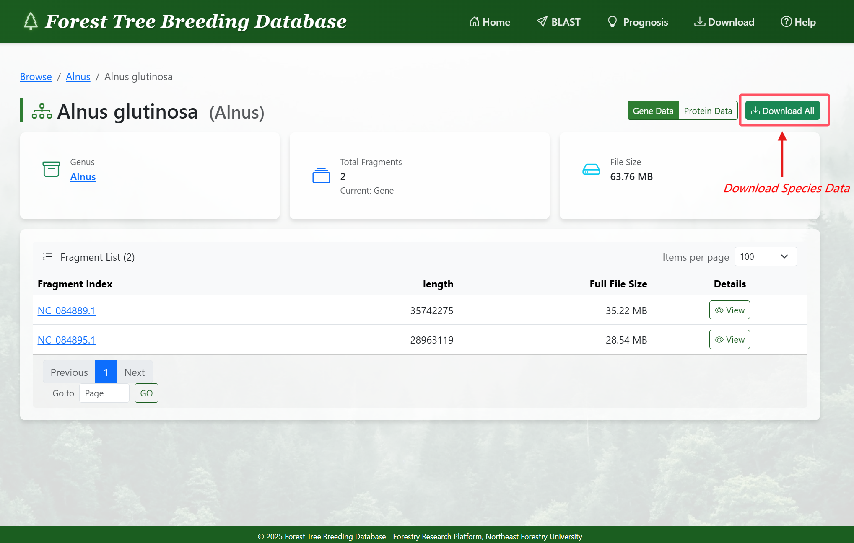Open fragment NC_084889.1 link
Image resolution: width=854 pixels, height=543 pixels.
click(x=67, y=310)
